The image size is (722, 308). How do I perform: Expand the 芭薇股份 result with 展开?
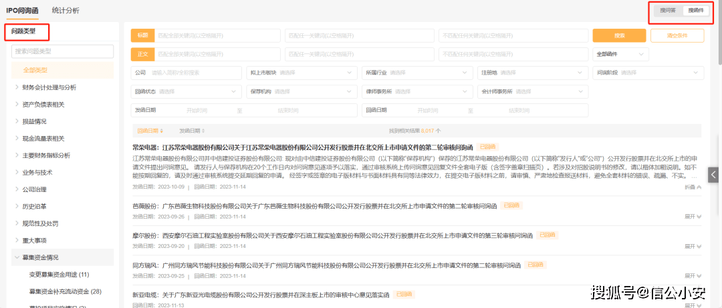[693, 216]
